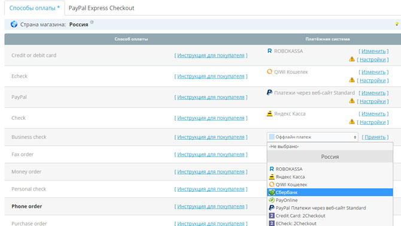Click Изменить for QIWI Кошелек
The width and height of the screenshot is (401, 226).
point(373,72)
